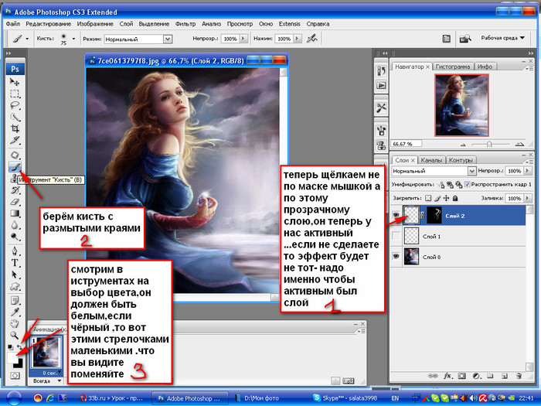Viewport: 541px width, 406px height.
Task: Hide layer Слой 2 with its eye icon
Action: 396,216
